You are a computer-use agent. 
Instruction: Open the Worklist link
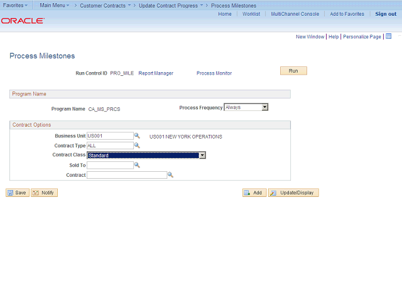pyautogui.click(x=251, y=14)
